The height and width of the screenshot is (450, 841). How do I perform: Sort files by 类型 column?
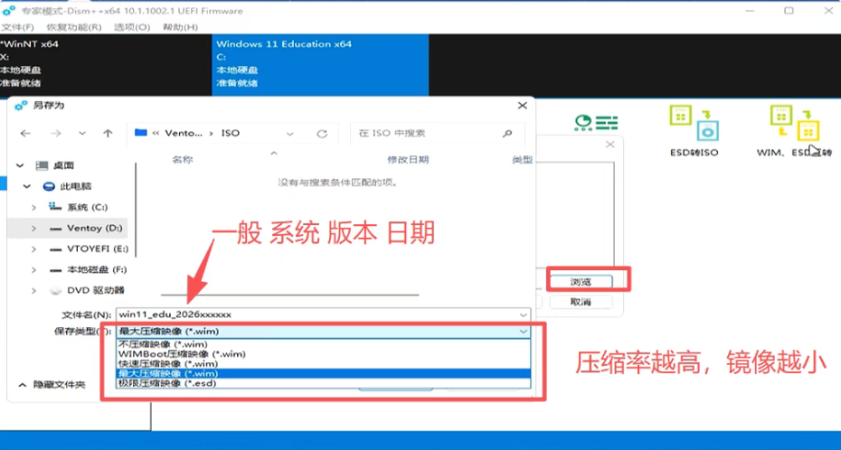[x=522, y=160]
